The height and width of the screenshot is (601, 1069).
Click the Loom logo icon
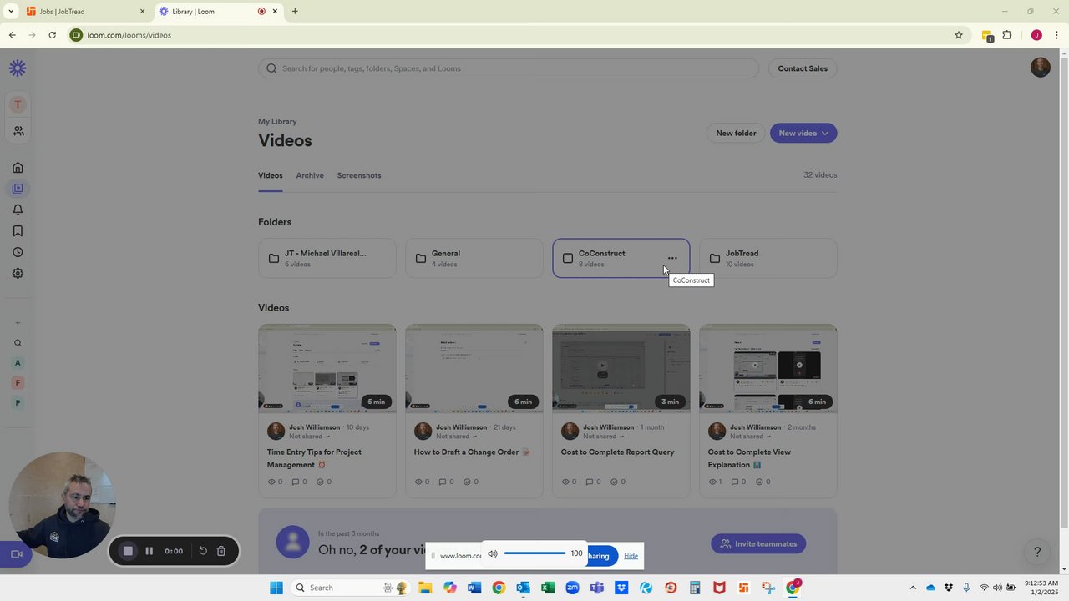point(18,68)
